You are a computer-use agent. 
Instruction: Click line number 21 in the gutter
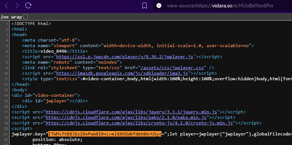tap(6, 134)
